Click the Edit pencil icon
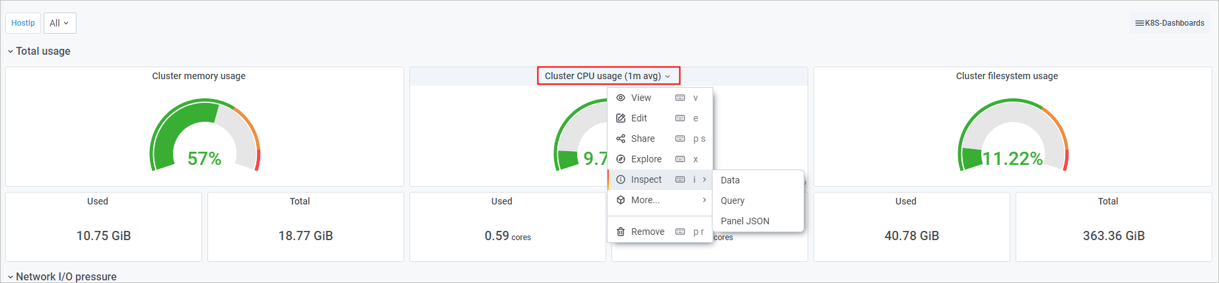 pyautogui.click(x=621, y=118)
